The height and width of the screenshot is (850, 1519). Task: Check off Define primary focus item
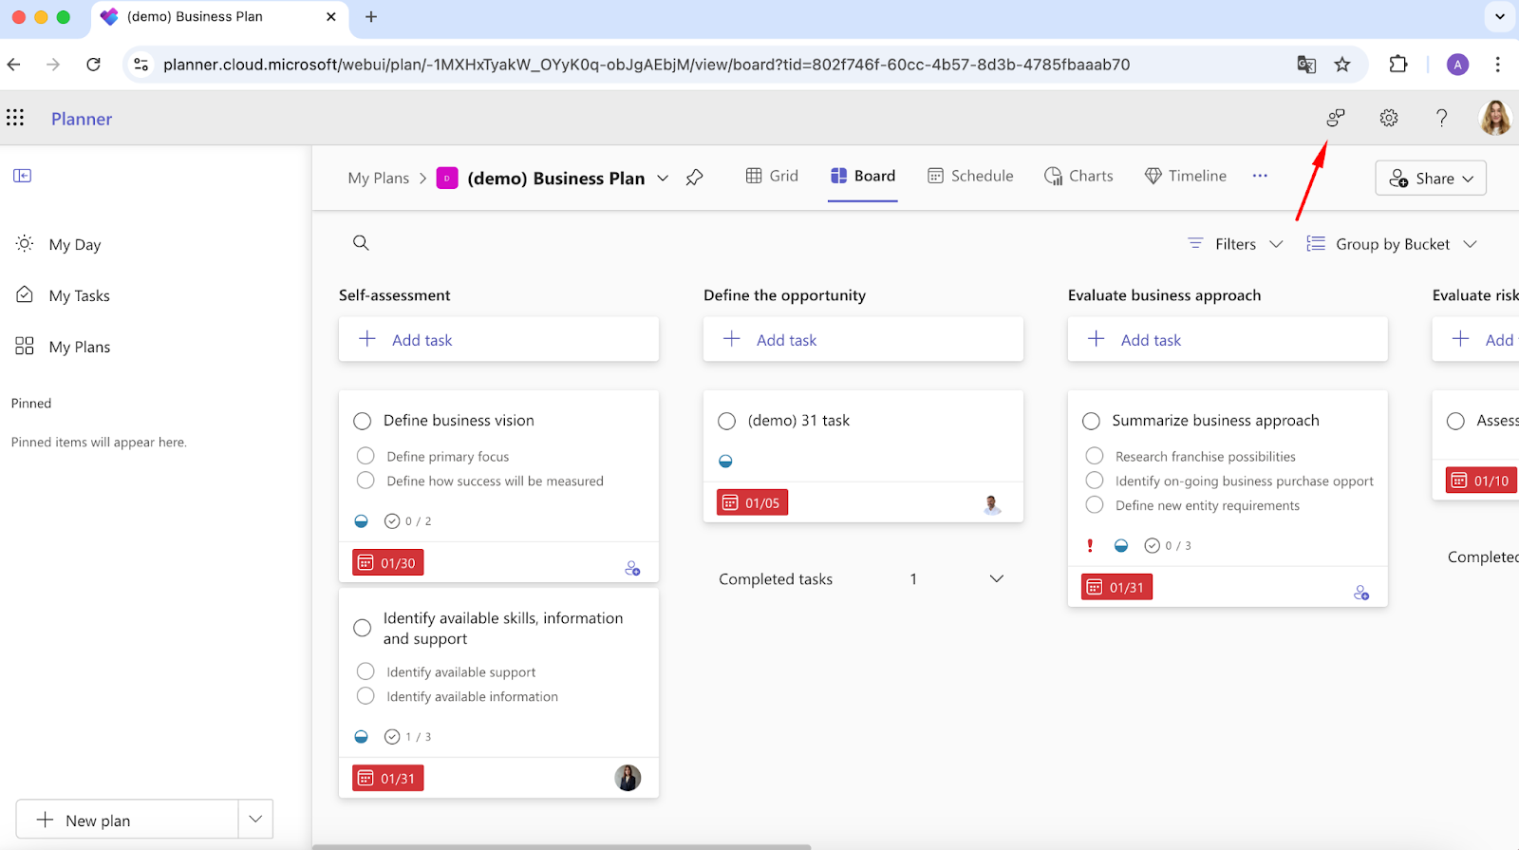366,456
